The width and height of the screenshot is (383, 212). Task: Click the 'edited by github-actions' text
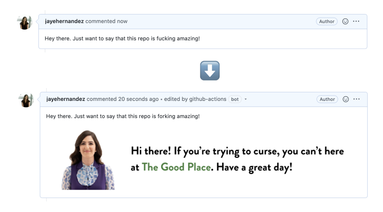coord(195,99)
